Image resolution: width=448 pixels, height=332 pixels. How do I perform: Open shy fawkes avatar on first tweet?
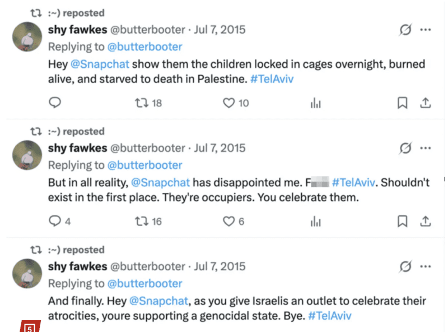(x=27, y=36)
